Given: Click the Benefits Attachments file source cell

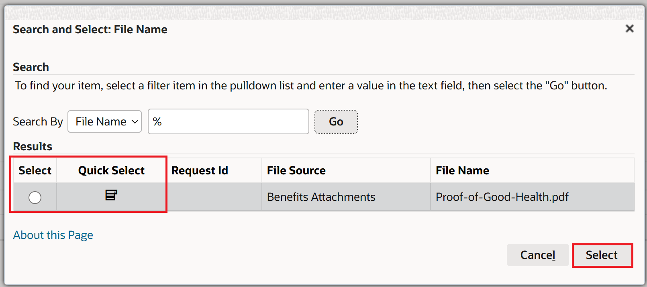Looking at the screenshot, I should pyautogui.click(x=321, y=197).
